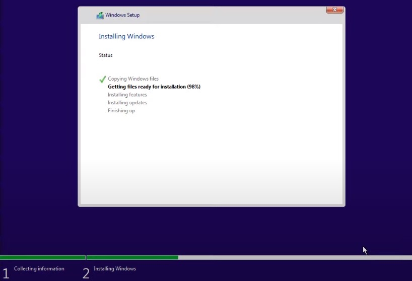Select the "Installing updates" step
The height and width of the screenshot is (281, 412).
pos(127,103)
